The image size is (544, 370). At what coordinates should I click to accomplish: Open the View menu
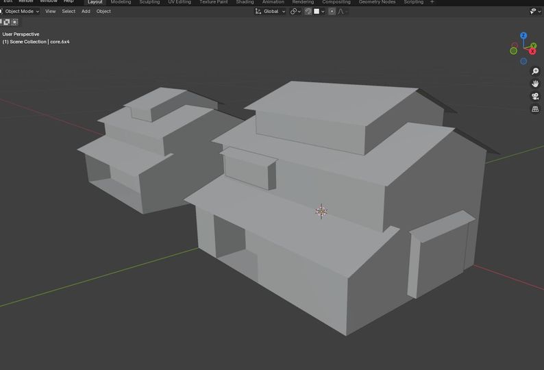(50, 12)
